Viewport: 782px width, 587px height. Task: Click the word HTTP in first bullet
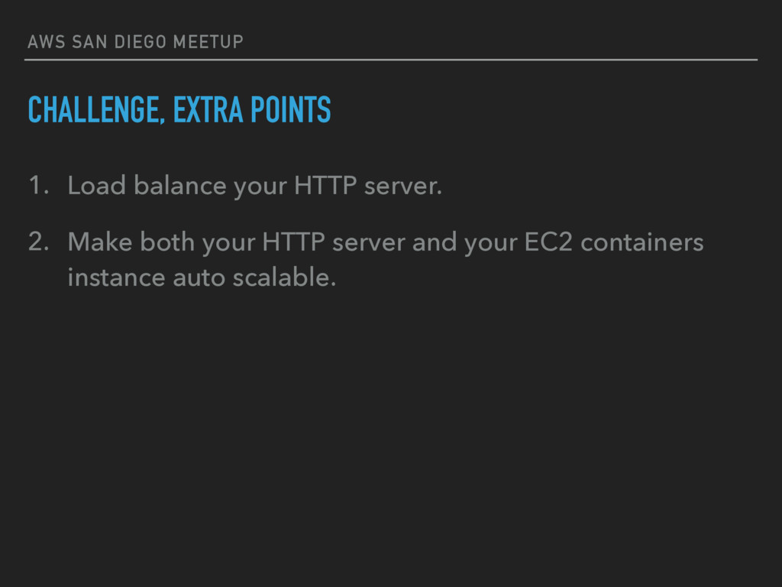(x=325, y=185)
